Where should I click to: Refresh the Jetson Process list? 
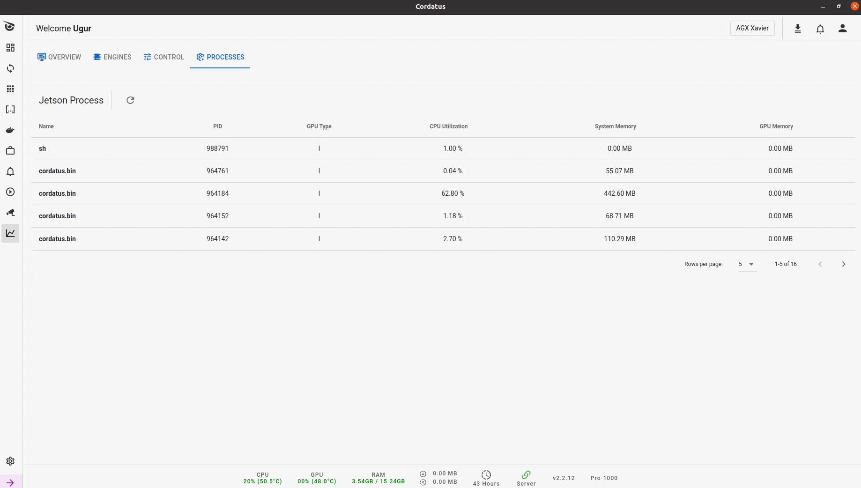pos(130,100)
